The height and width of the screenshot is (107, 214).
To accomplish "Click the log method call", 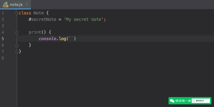I will [x=63, y=39].
